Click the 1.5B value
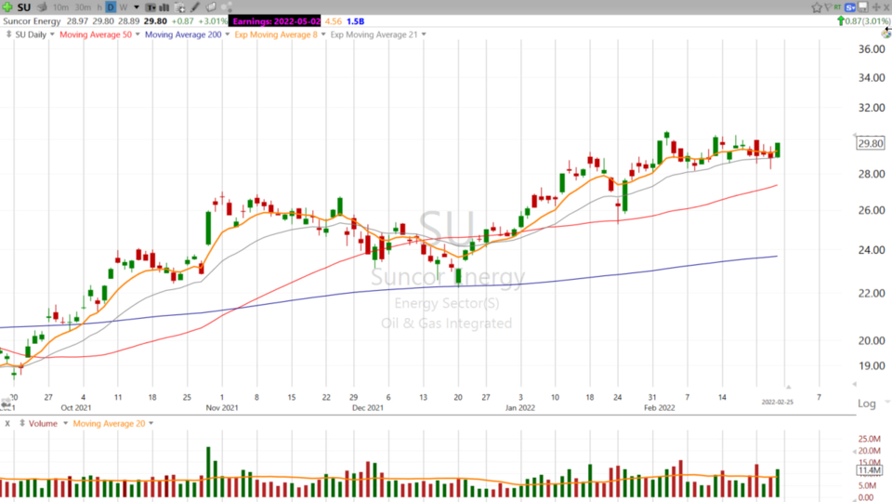The height and width of the screenshot is (502, 892). 356,21
